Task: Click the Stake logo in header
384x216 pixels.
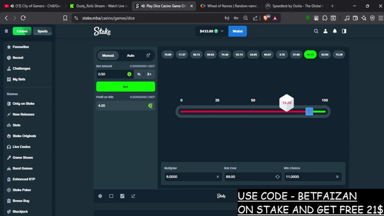Action: [x=102, y=31]
